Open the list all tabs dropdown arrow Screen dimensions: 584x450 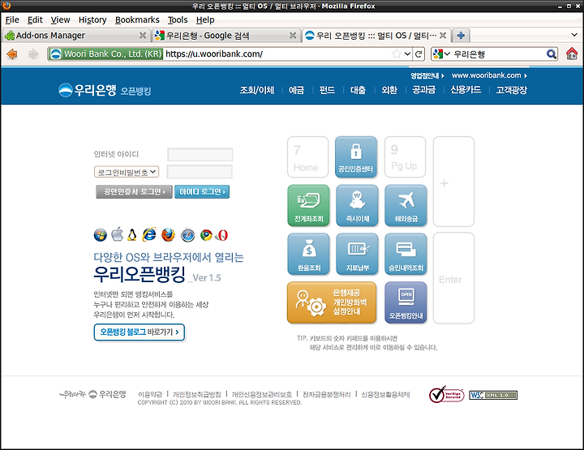pos(574,35)
